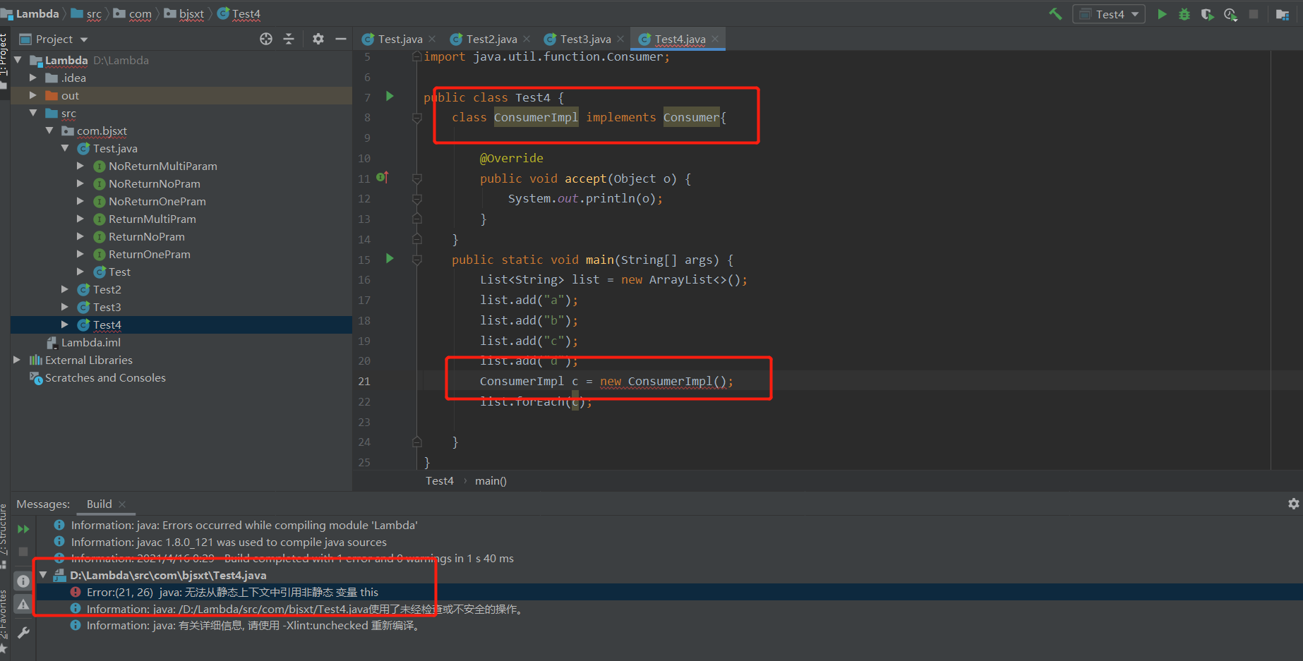Switch to the Test2.java editor tab
The height and width of the screenshot is (661, 1303).
tap(491, 39)
